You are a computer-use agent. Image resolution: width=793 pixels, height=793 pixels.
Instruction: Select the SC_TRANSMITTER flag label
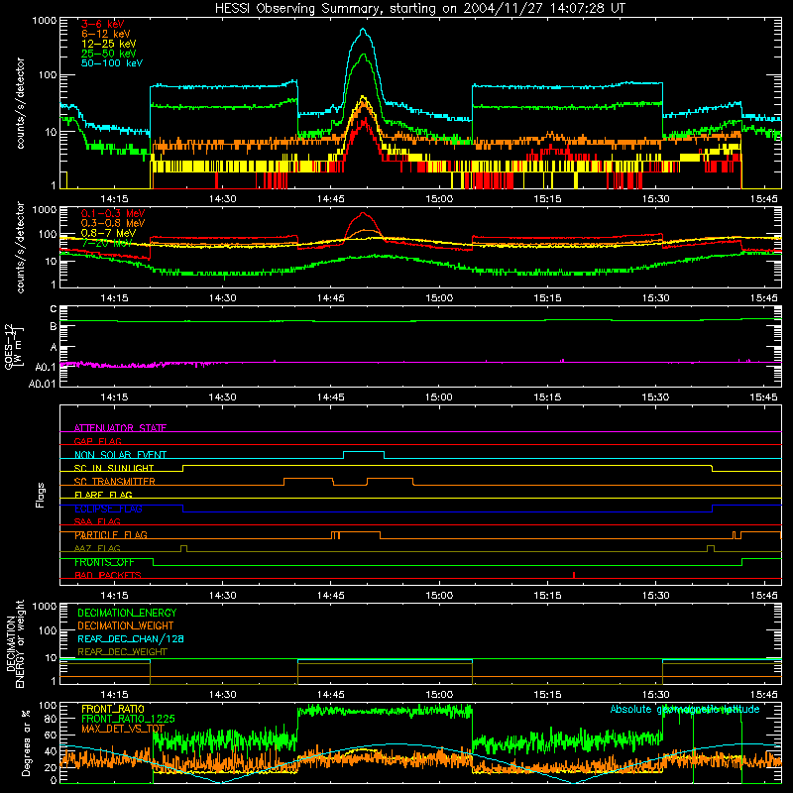(x=114, y=482)
